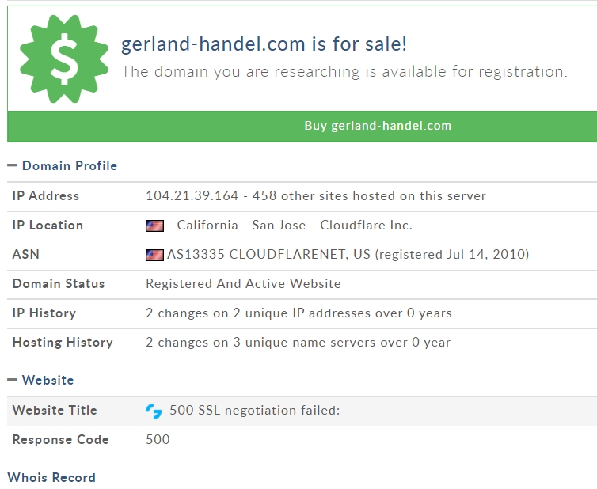Viewport: 597px width, 489px height.
Task: Click the Website section title
Action: click(48, 380)
